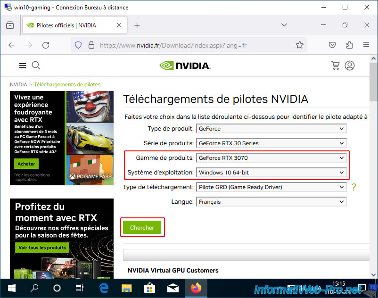Screen dimensions: 378x298
Task: Click the Save to Pocket icon
Action: point(332,45)
